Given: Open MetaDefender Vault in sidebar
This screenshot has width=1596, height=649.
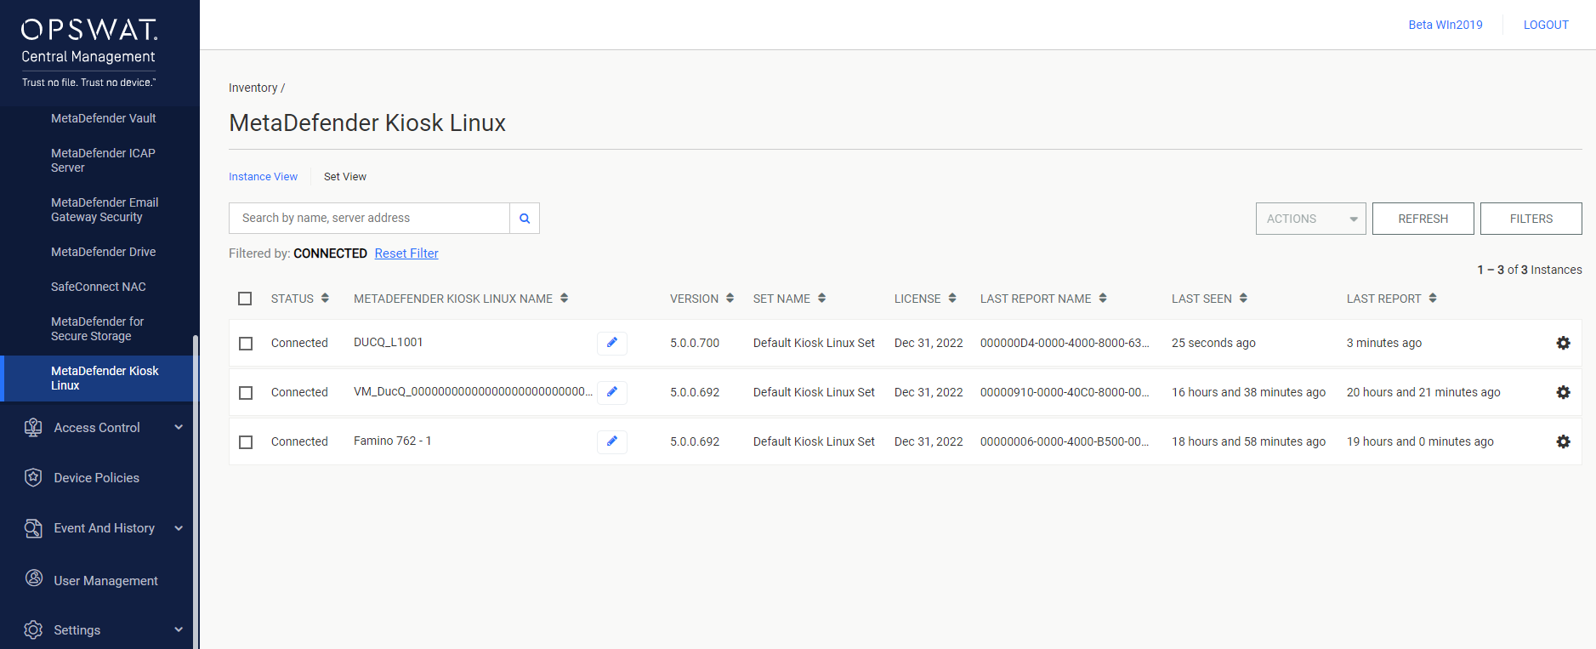Looking at the screenshot, I should 104,118.
